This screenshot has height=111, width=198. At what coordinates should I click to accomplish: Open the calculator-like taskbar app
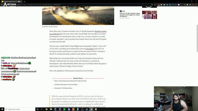click(78, 109)
